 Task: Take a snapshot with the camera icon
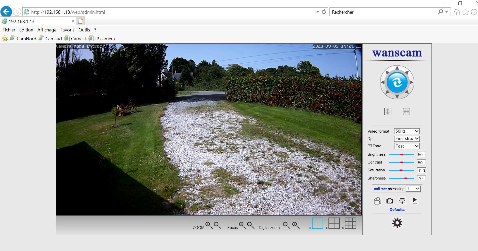tap(390, 201)
